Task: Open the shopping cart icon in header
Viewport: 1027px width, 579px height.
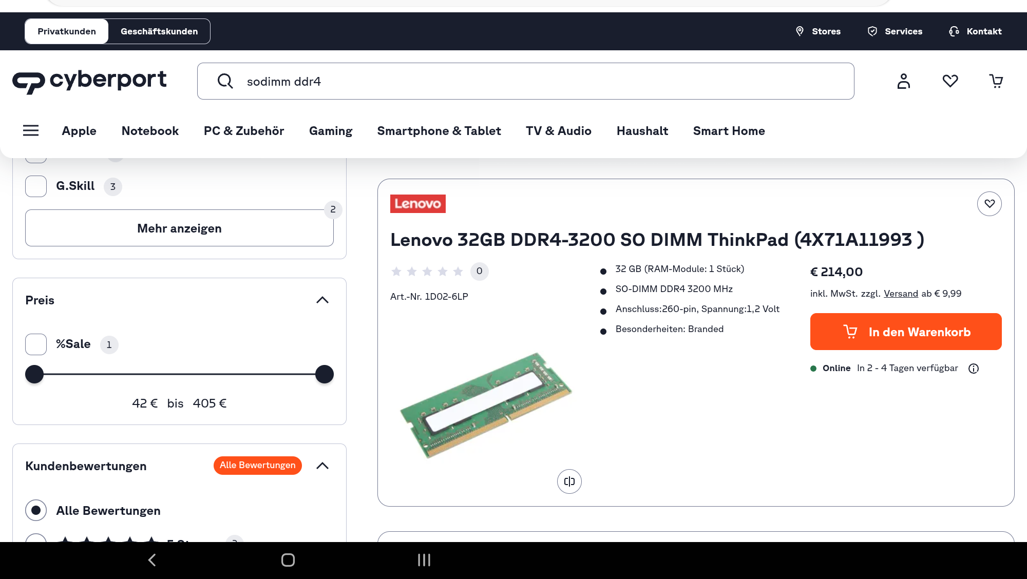Action: click(x=996, y=81)
